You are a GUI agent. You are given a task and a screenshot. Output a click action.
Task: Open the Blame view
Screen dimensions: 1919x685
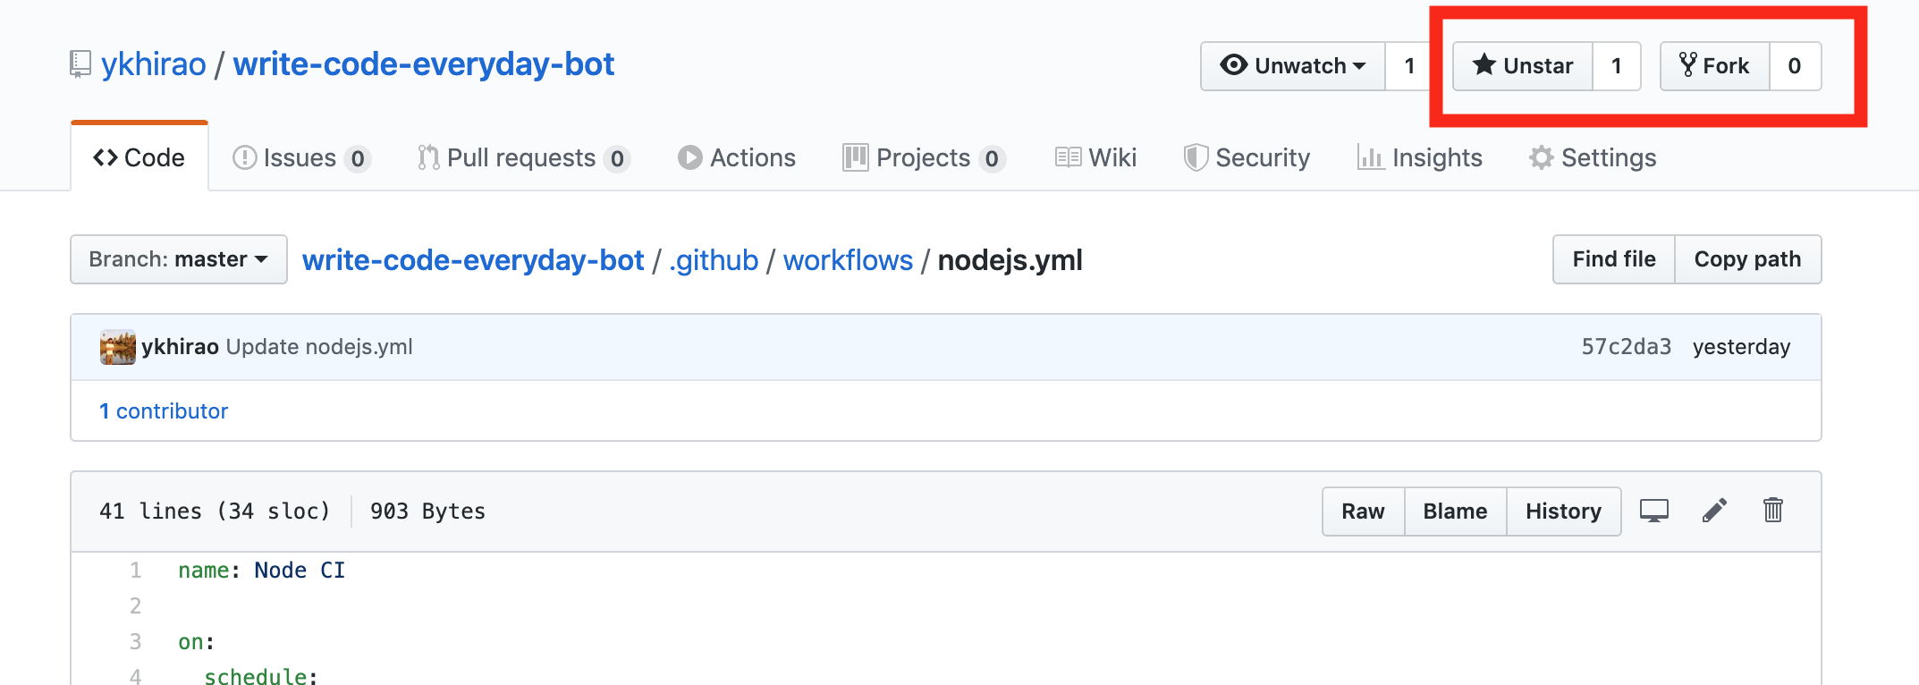[1455, 512]
